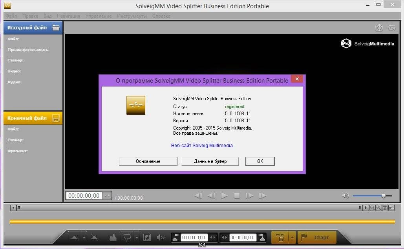The image size is (404, 249).
Task: Zoom out the timeline
Action: 372,208
